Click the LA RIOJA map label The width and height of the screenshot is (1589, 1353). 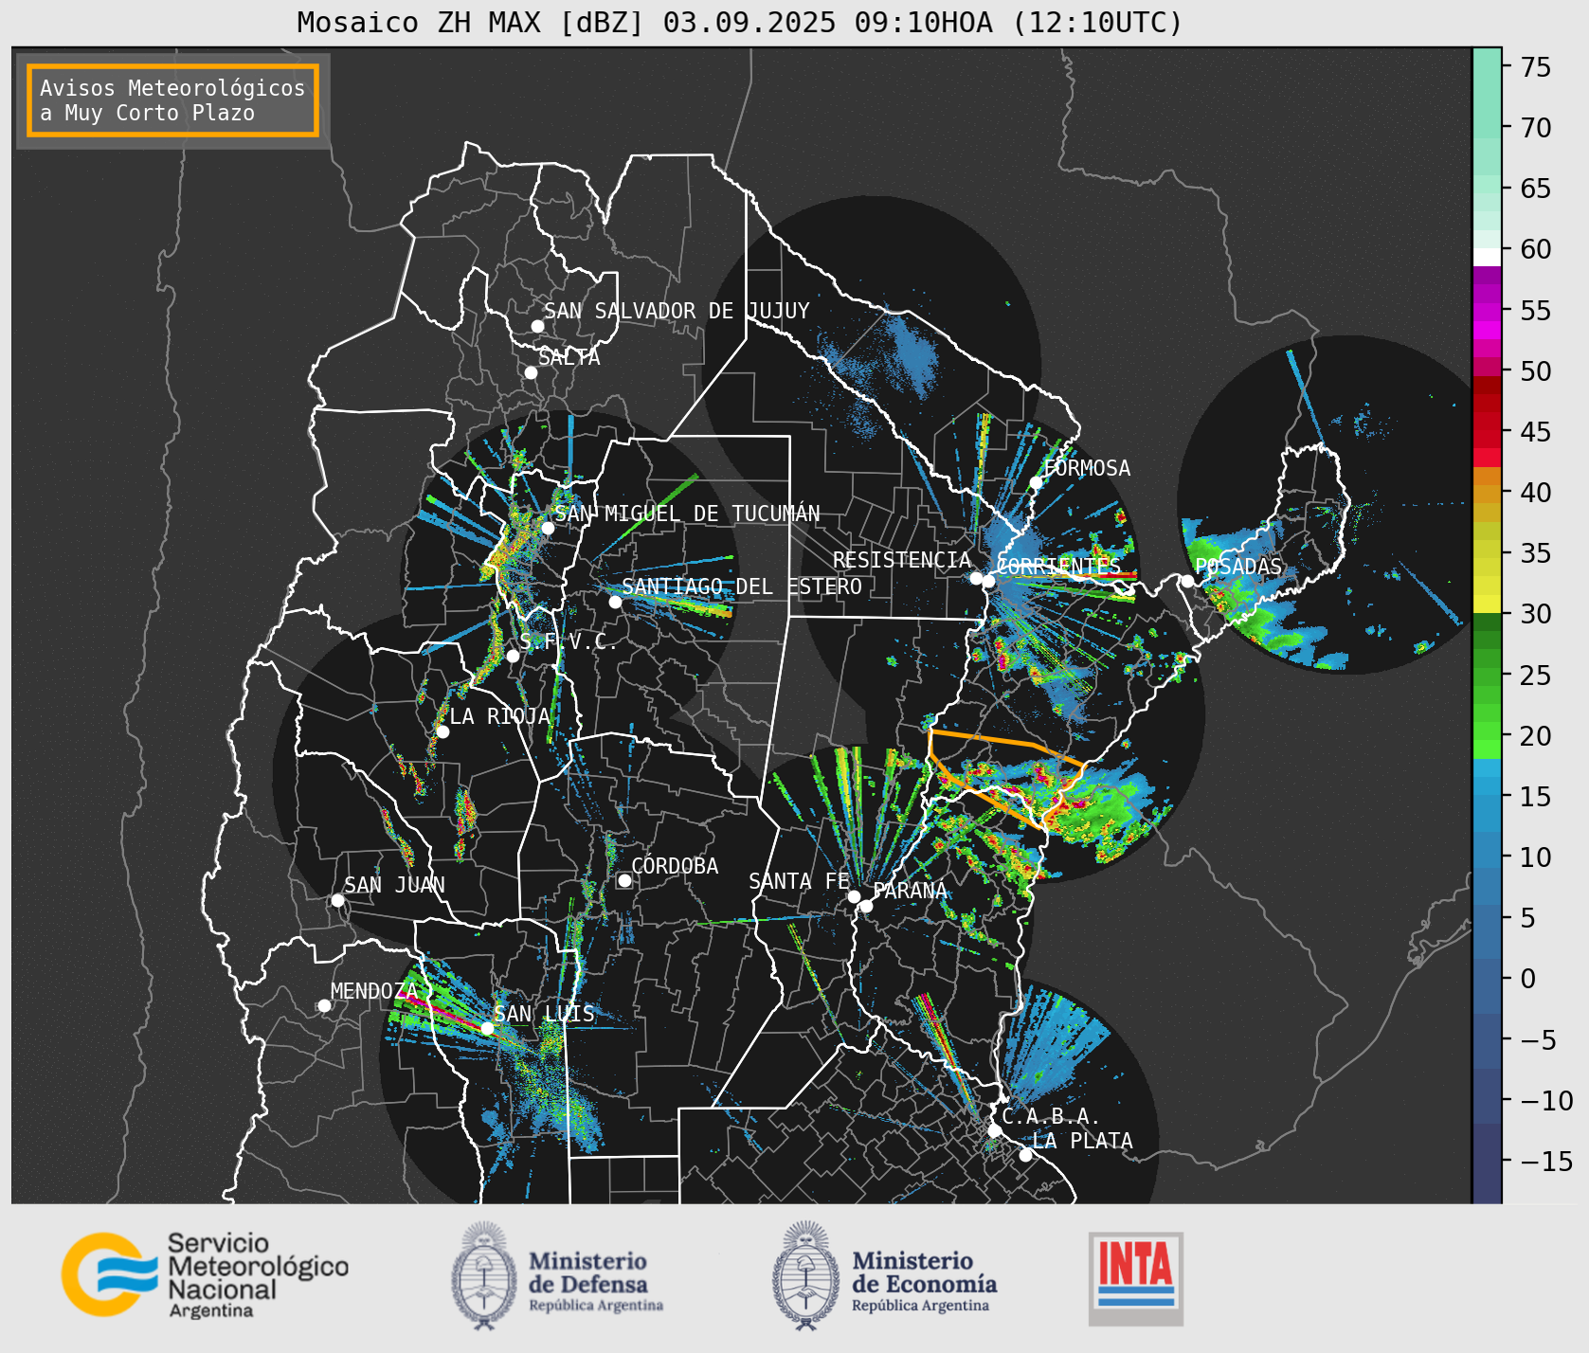pyautogui.click(x=500, y=716)
